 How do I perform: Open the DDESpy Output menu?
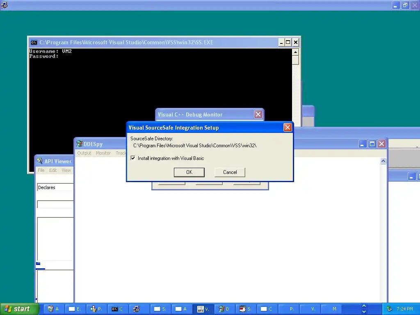pos(84,153)
